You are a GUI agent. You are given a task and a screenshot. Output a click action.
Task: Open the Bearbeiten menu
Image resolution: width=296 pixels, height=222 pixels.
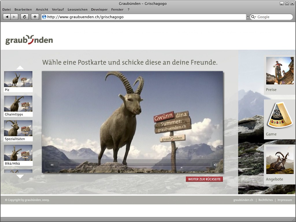pyautogui.click(x=23, y=10)
